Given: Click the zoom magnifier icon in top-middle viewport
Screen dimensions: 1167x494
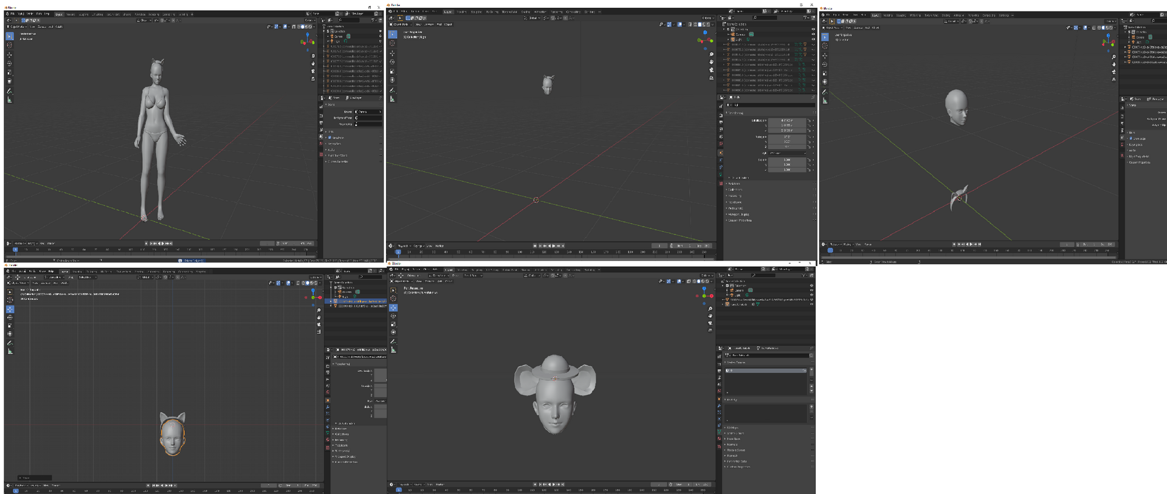Looking at the screenshot, I should pyautogui.click(x=711, y=55).
